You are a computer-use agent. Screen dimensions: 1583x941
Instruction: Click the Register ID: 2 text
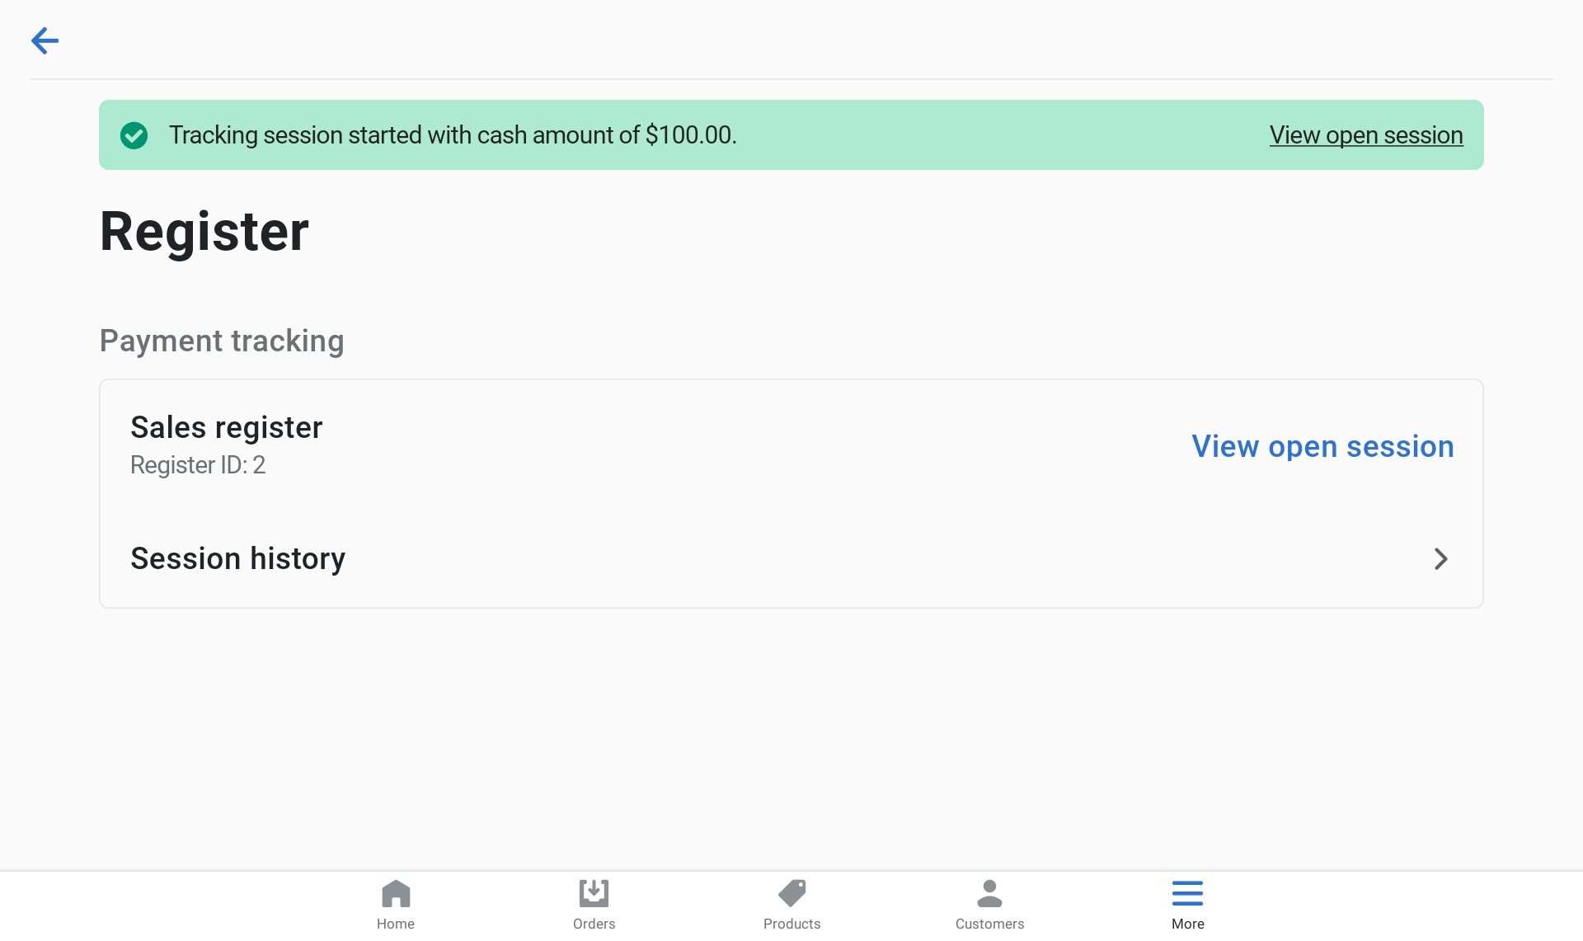(x=198, y=465)
